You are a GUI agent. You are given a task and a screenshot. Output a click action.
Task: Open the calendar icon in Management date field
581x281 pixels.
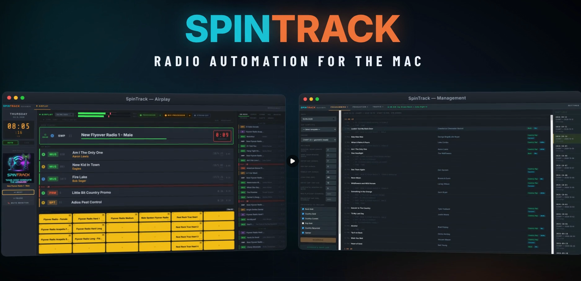click(334, 119)
